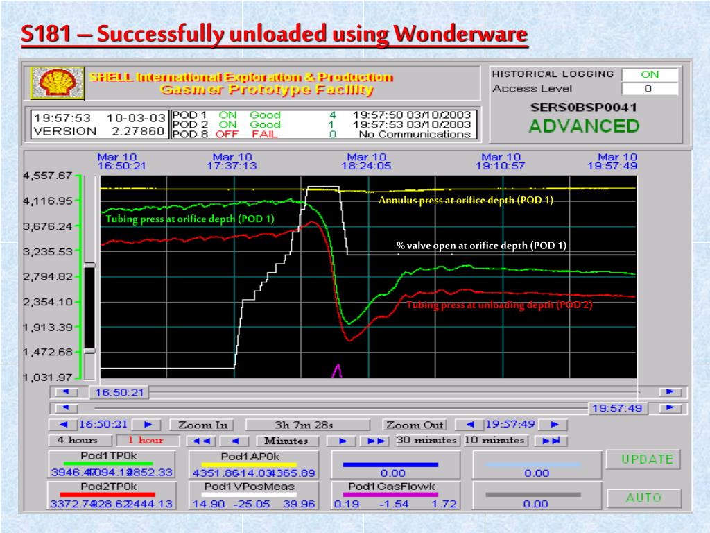
Task: Click the 19:57:53 clock in status box
Action: tap(62, 118)
